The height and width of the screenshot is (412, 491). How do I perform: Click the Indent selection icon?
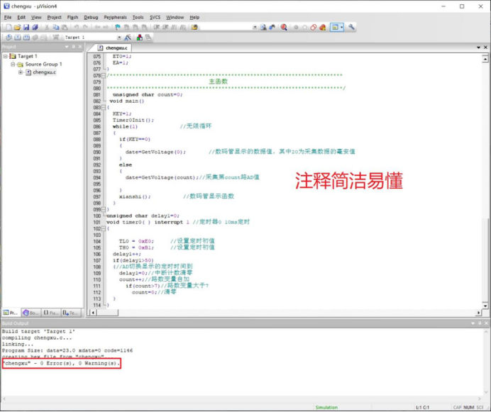point(157,27)
